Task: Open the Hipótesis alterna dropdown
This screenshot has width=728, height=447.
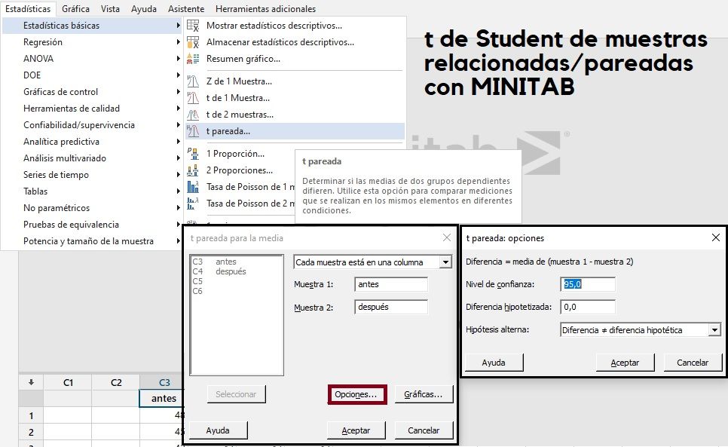Action: 714,330
